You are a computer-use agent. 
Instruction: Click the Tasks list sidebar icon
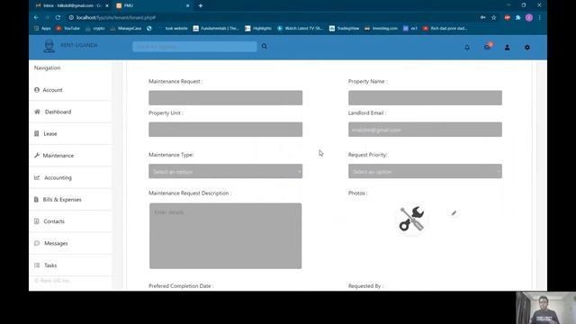[37, 265]
